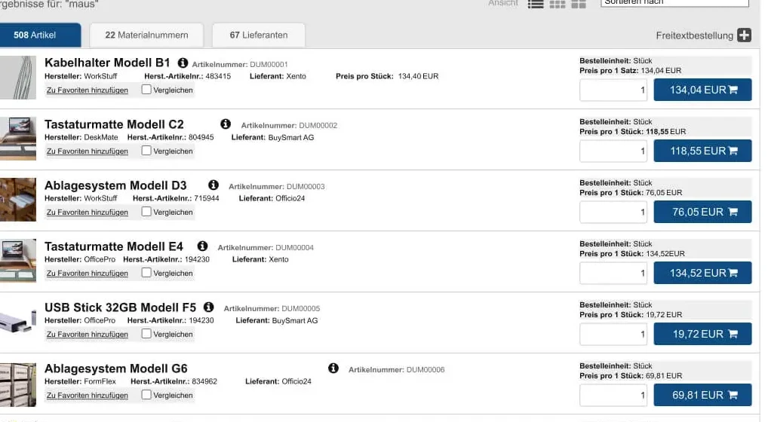This screenshot has height=422, width=768.
Task: Tick Vergleichen for Tastaturmatte Modell C2
Action: (x=146, y=151)
